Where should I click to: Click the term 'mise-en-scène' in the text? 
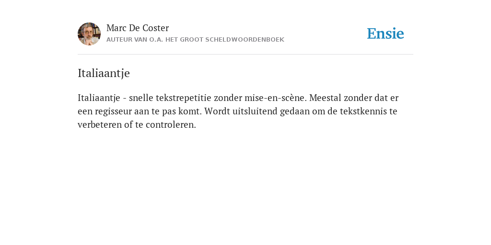pos(276,98)
